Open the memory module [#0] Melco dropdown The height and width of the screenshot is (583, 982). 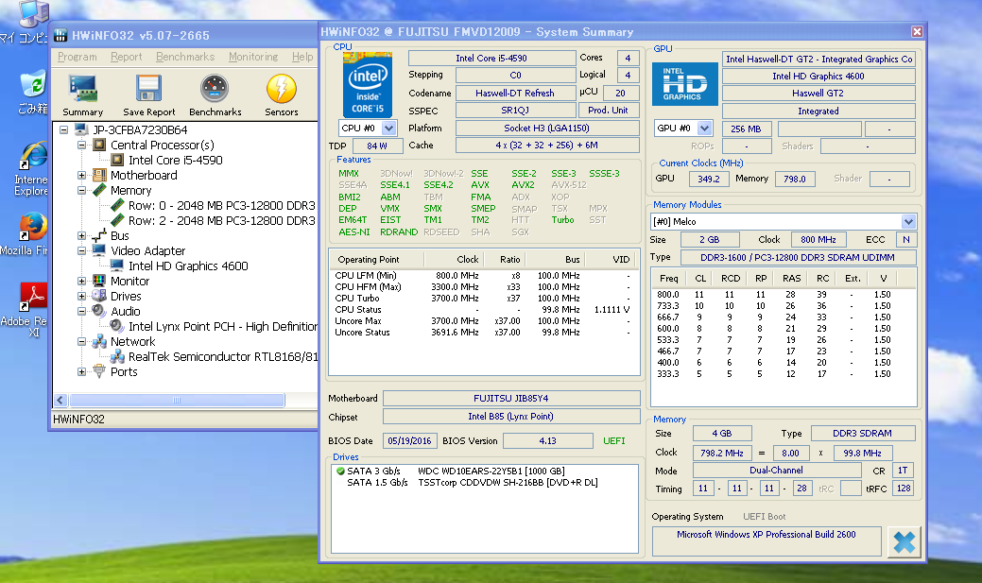[x=908, y=222]
